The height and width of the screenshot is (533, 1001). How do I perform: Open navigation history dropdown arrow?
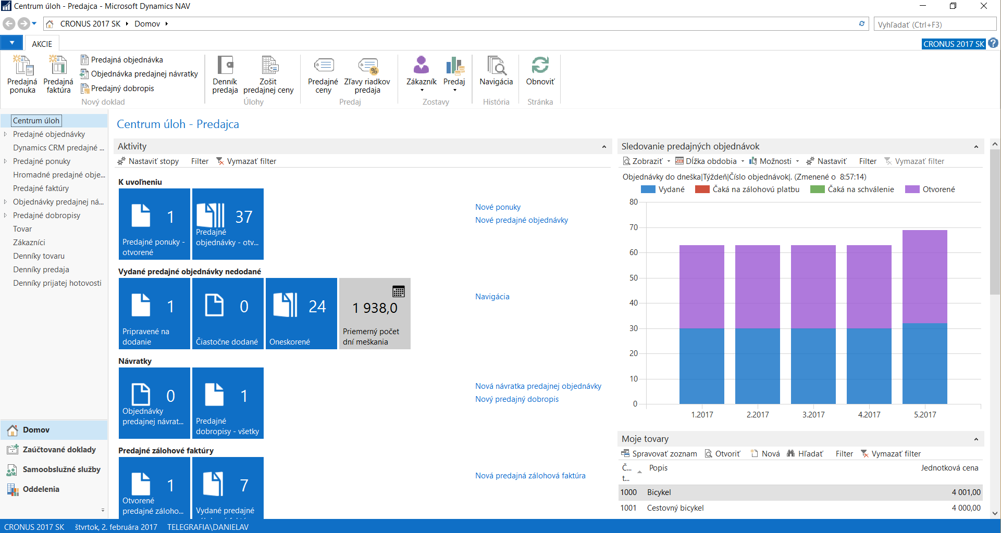pos(34,23)
